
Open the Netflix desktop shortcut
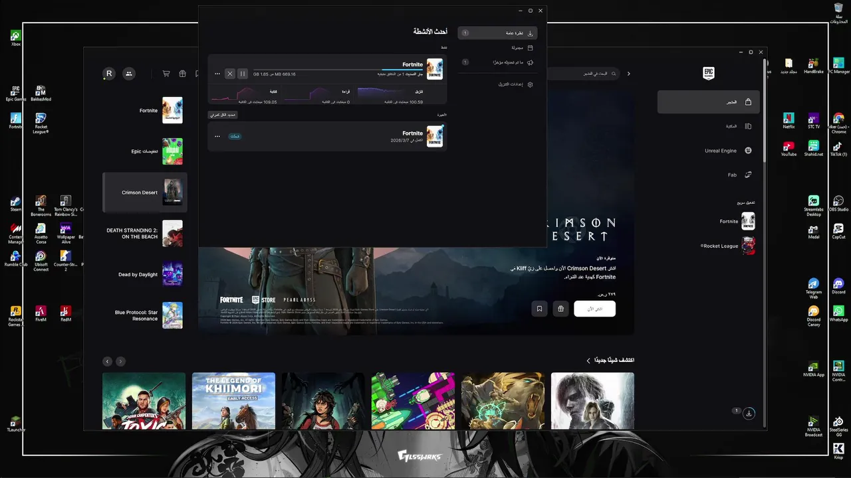click(789, 121)
